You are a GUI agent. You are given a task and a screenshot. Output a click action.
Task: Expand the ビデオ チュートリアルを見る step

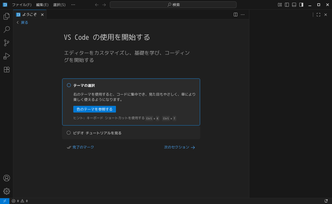pyautogui.click(x=131, y=133)
